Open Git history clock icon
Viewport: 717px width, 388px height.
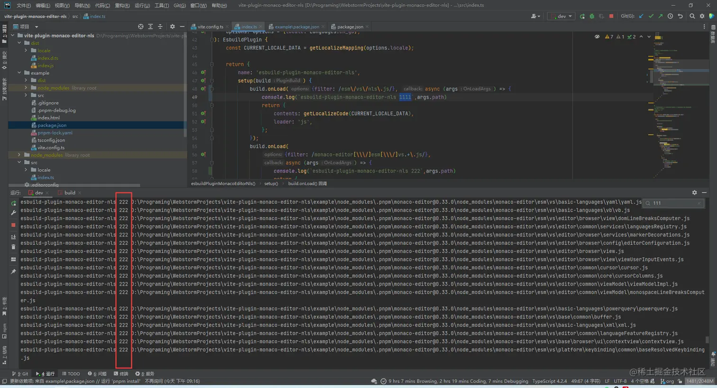(670, 16)
